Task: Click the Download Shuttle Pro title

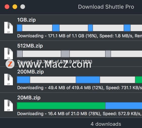Action: [106, 7]
